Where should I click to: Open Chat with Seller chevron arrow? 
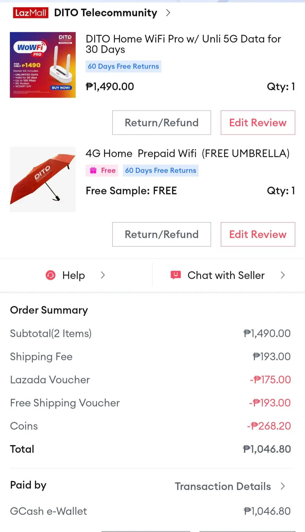283,275
